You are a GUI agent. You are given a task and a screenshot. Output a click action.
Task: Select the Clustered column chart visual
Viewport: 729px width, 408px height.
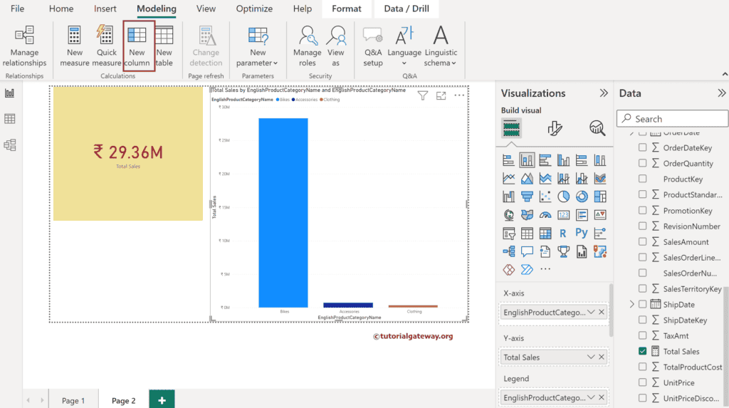[564, 160]
